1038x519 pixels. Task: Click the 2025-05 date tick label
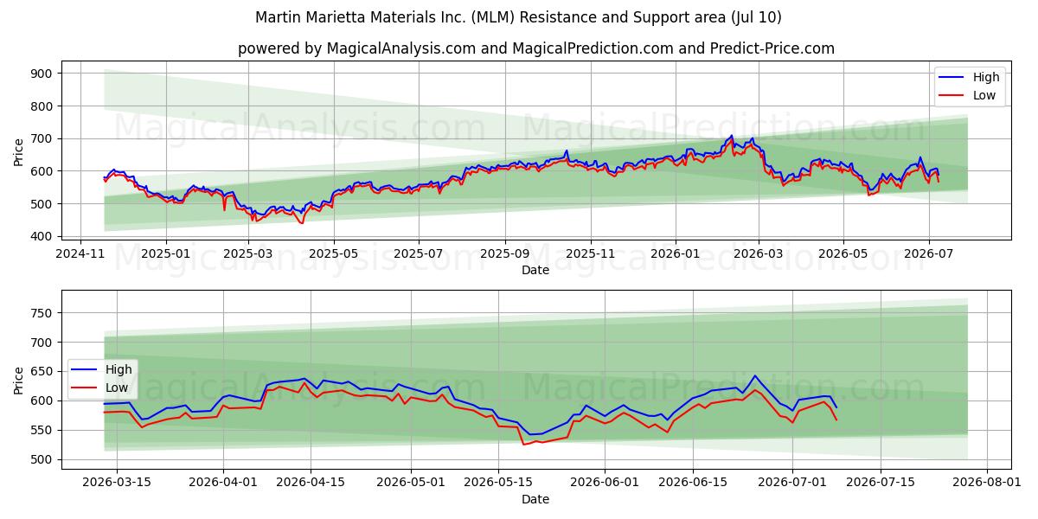pos(333,254)
